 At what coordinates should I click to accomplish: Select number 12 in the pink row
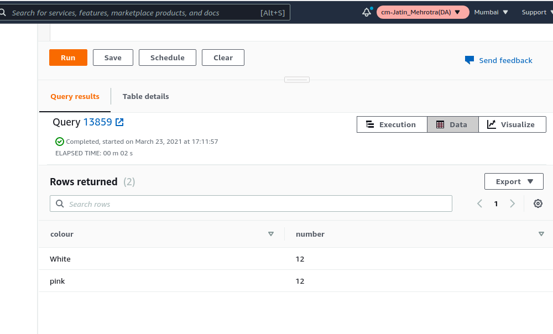pos(300,281)
